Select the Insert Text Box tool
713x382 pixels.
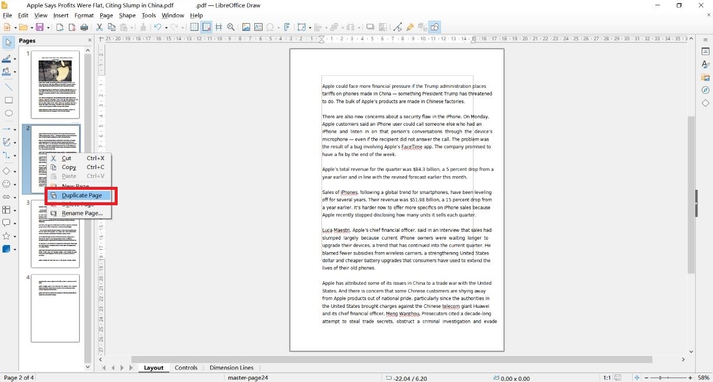[x=258, y=27]
